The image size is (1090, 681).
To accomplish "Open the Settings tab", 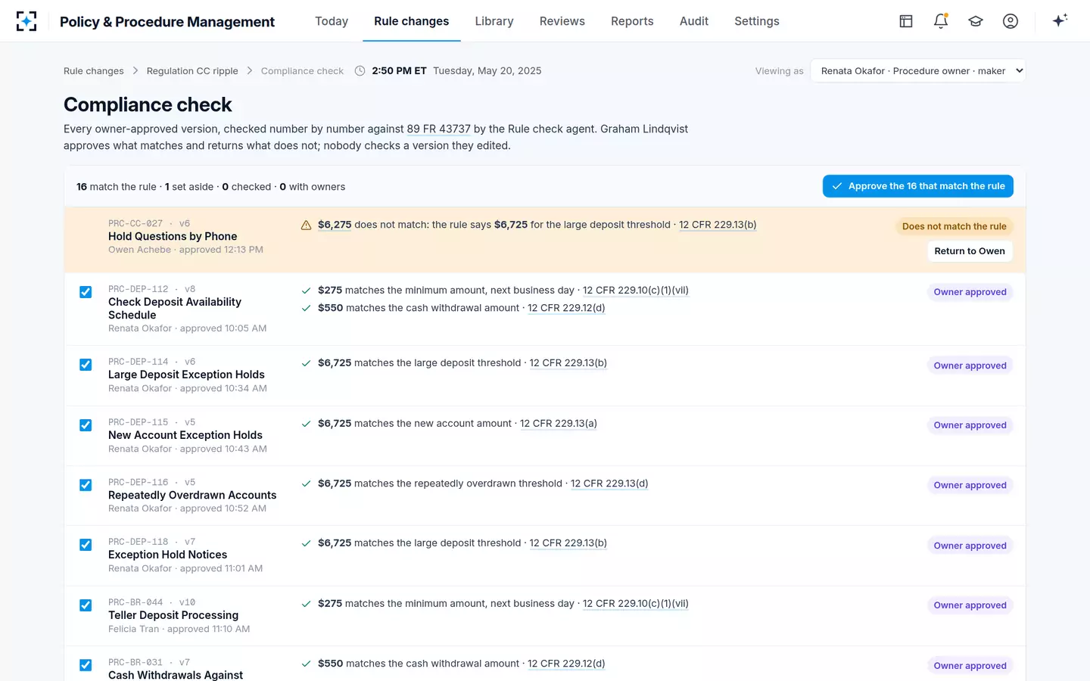I will [757, 21].
